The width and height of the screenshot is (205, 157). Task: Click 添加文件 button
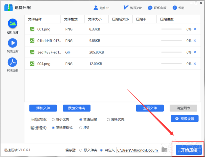pyautogui.click(x=43, y=108)
